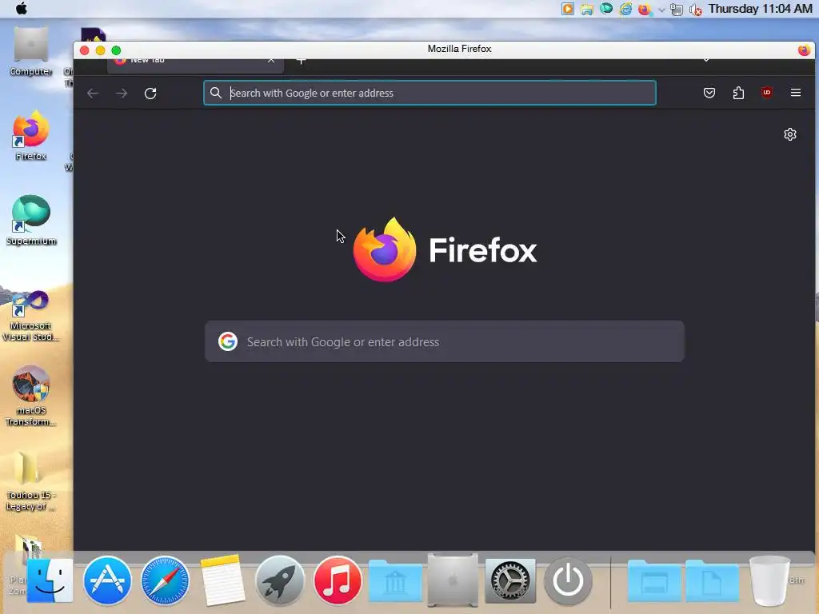Open new tab page personalize gear
The image size is (819, 614).
(789, 134)
